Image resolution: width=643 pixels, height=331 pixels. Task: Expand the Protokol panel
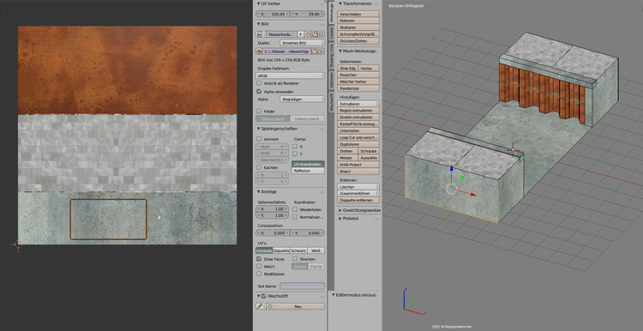[x=340, y=219]
